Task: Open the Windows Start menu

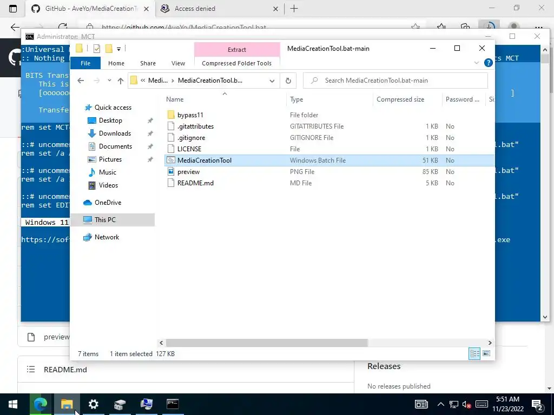Action: [13, 404]
